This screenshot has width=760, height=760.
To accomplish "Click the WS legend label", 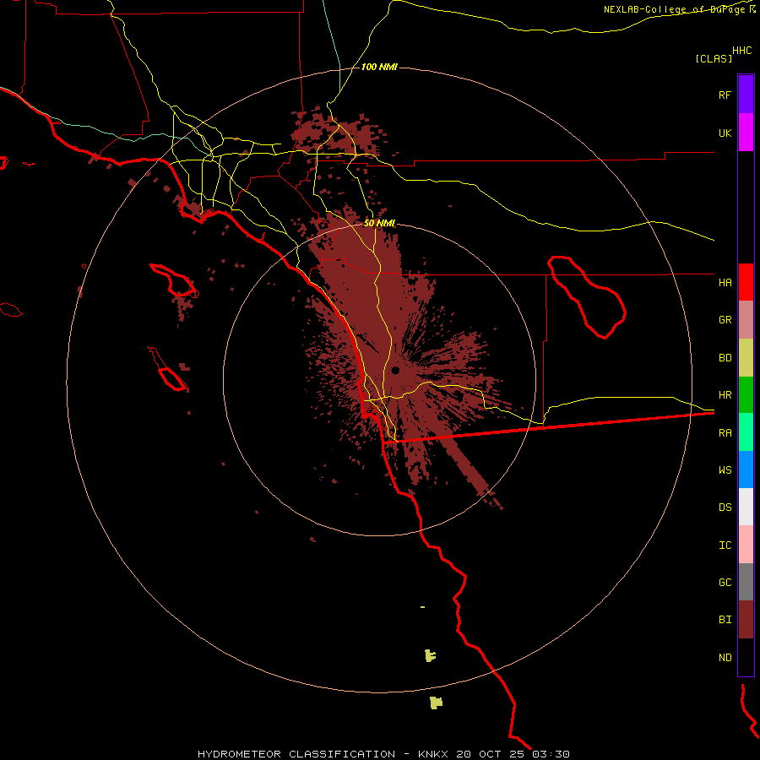I will click(725, 470).
